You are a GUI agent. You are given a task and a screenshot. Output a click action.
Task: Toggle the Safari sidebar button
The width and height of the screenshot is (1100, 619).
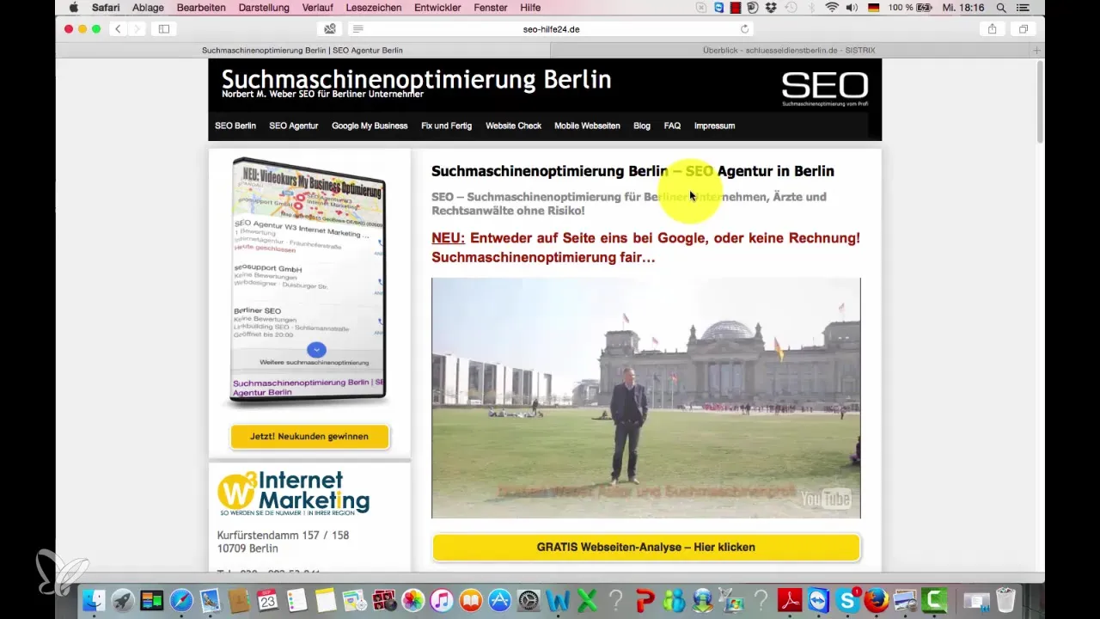click(x=163, y=28)
